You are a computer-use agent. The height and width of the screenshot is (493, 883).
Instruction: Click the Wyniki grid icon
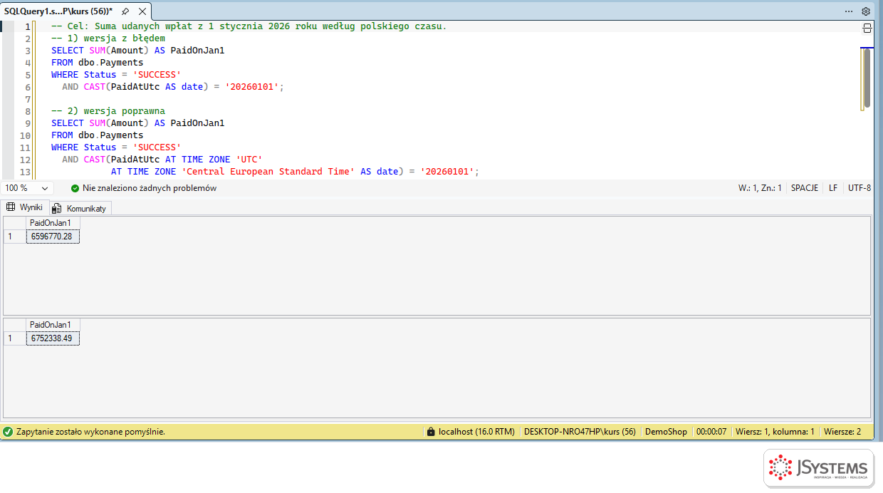pyautogui.click(x=11, y=207)
